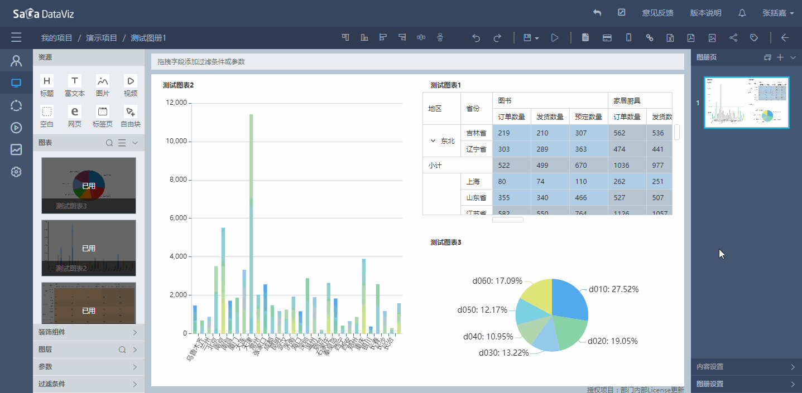This screenshot has height=393, width=802.
Task: Export to Excel file icon
Action: pyautogui.click(x=670, y=37)
